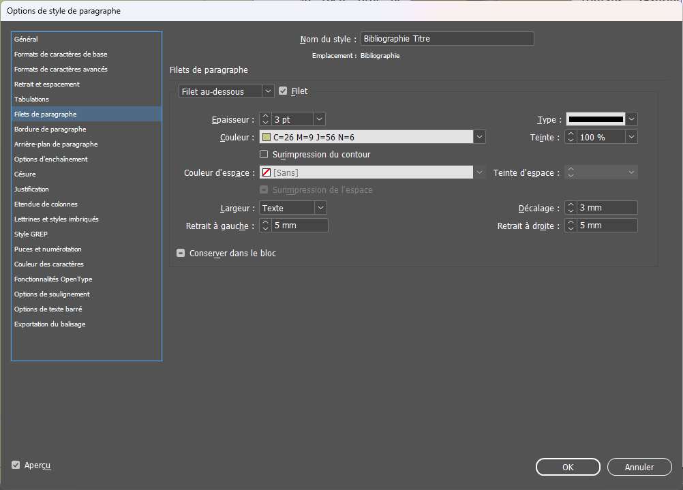Image resolution: width=683 pixels, height=490 pixels.
Task: Uncheck the Filet checkbox
Action: click(x=283, y=91)
